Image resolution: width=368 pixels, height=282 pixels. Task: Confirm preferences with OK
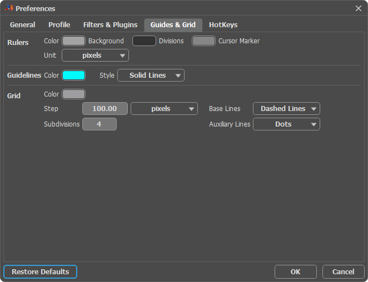(x=296, y=271)
